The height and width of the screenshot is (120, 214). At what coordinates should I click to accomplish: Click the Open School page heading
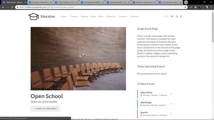(x=46, y=96)
